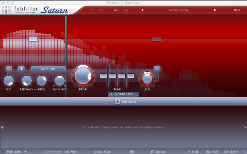Click the LEVEL knob
The width and height of the screenshot is (247, 154).
point(147,79)
